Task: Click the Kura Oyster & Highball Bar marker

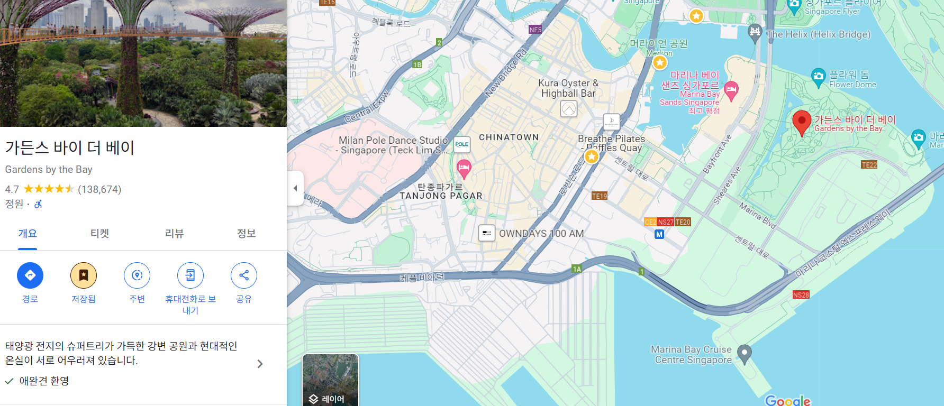Action: pyautogui.click(x=569, y=109)
